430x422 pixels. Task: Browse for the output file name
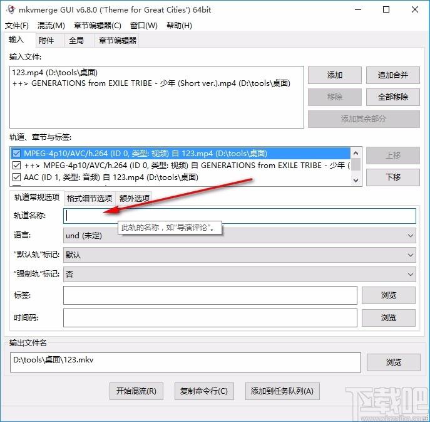394,362
